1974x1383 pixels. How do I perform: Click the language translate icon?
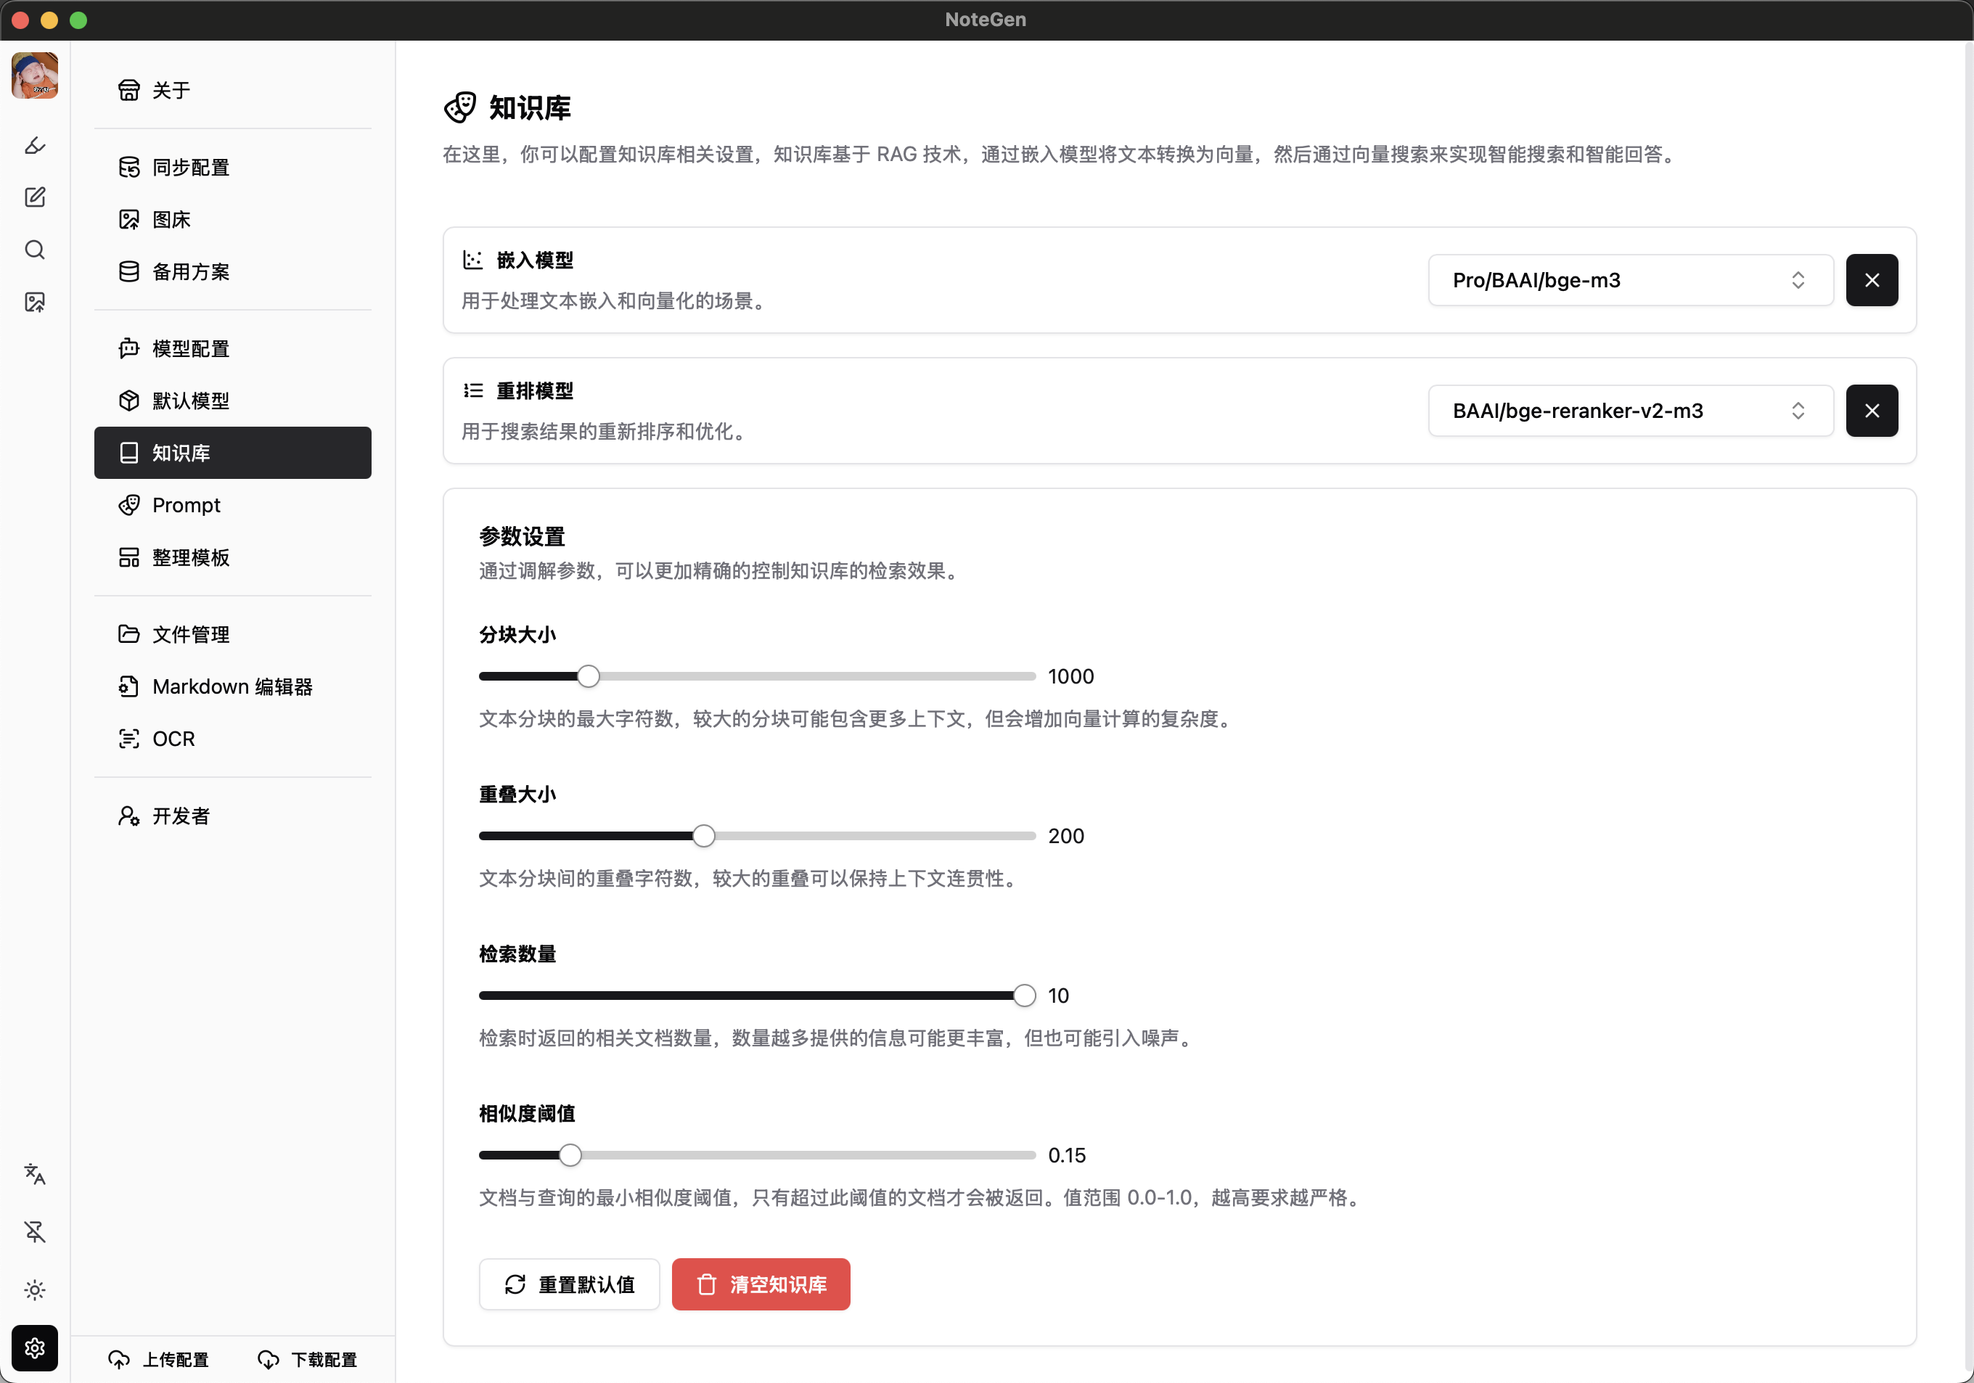coord(34,1174)
